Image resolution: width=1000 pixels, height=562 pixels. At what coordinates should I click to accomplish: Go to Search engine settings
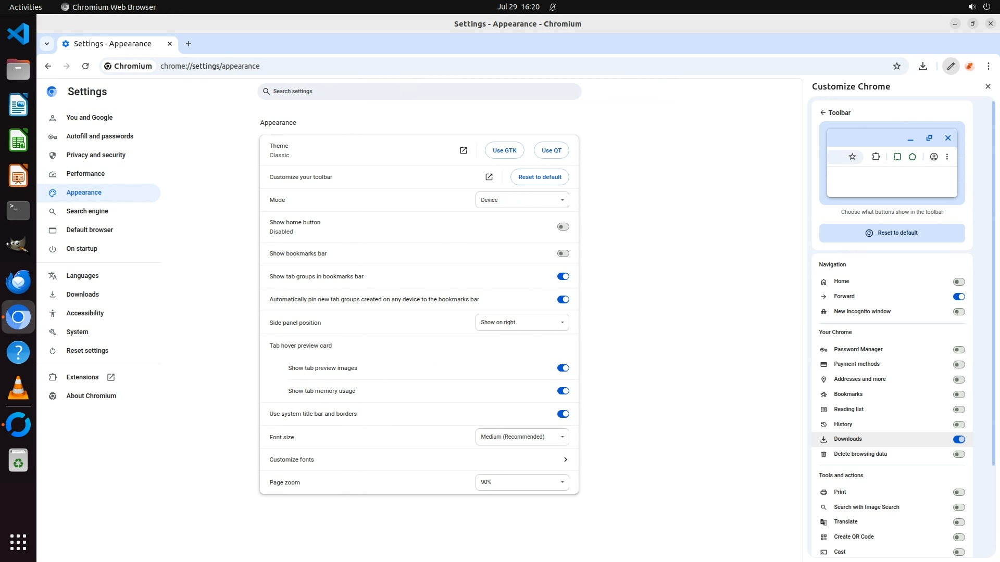87,211
